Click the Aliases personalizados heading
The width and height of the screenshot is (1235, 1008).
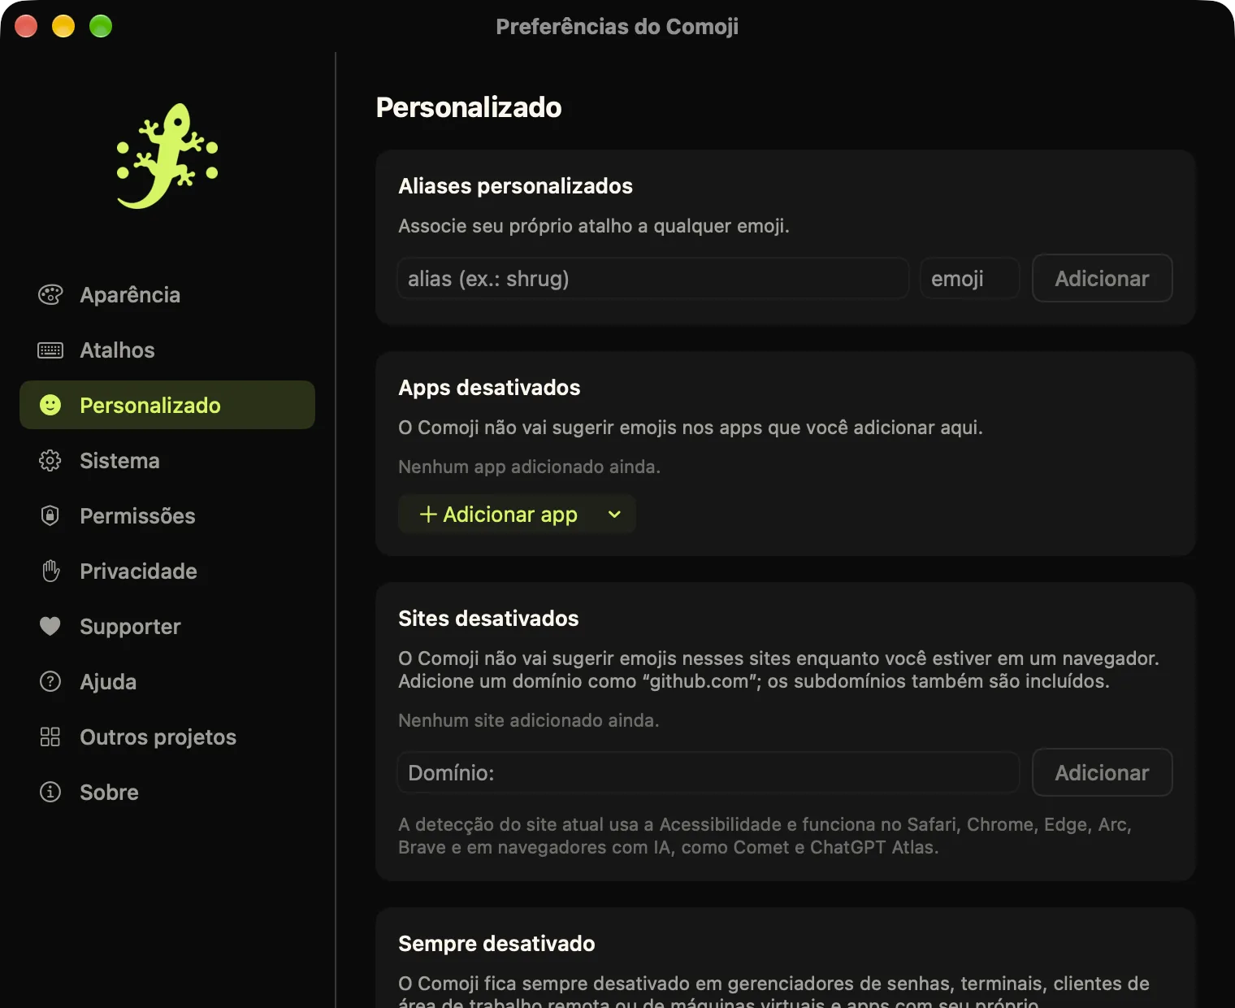coord(515,186)
